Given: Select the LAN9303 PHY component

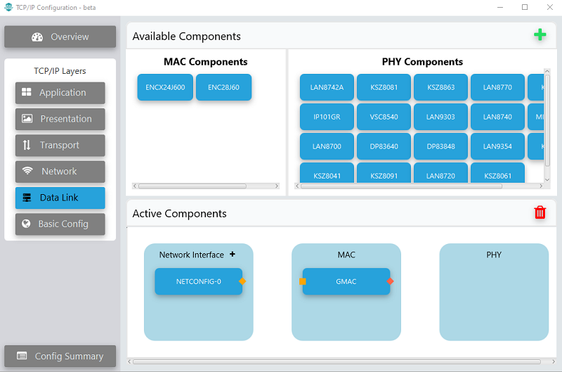Looking at the screenshot, I should tap(441, 117).
